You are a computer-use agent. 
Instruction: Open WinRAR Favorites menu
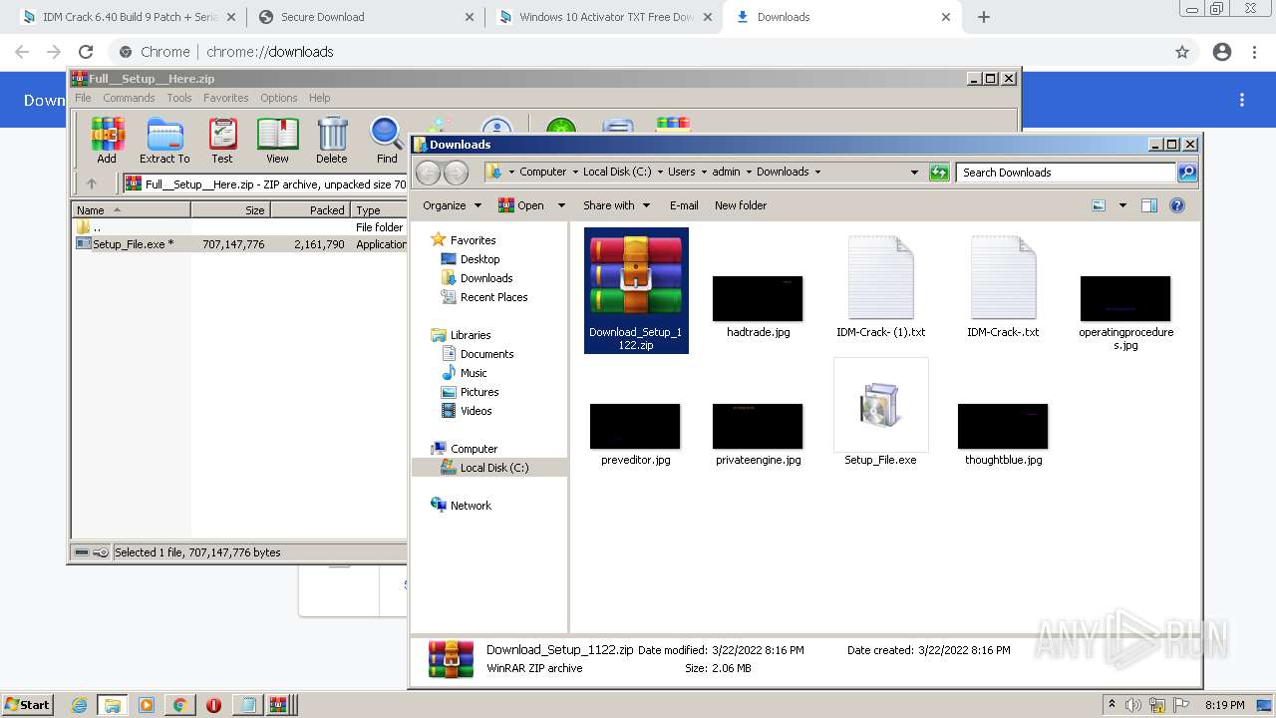coord(226,98)
